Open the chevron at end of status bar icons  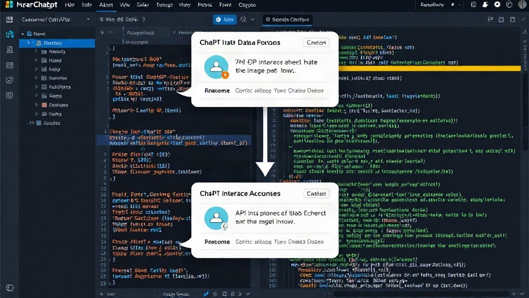pos(248,294)
